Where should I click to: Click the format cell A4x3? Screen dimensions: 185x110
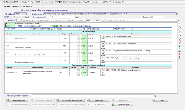tap(65, 46)
